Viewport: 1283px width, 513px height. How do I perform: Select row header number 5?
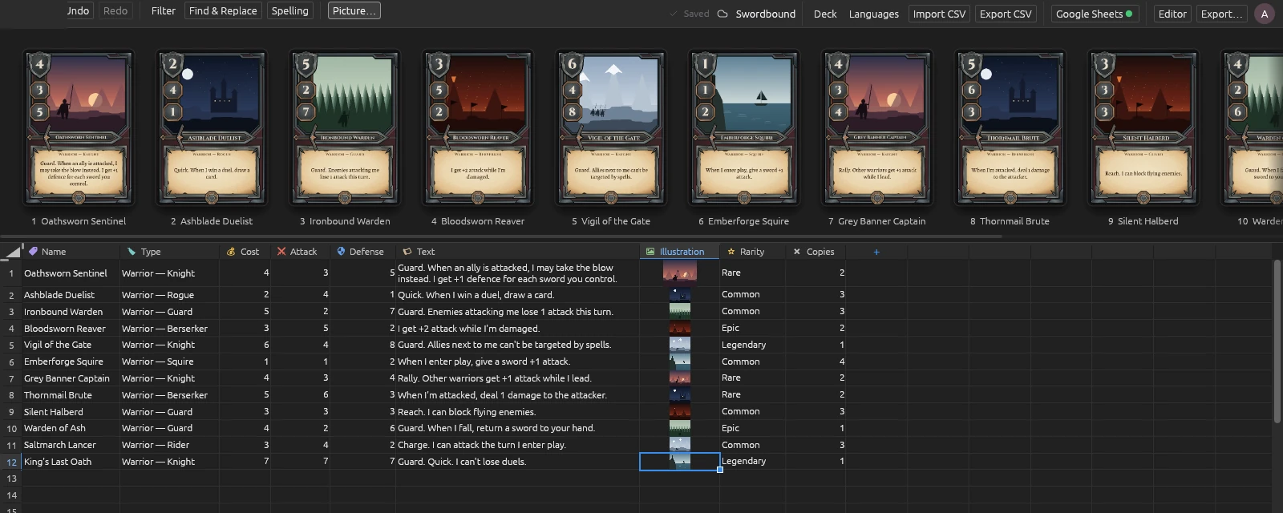[11, 345]
